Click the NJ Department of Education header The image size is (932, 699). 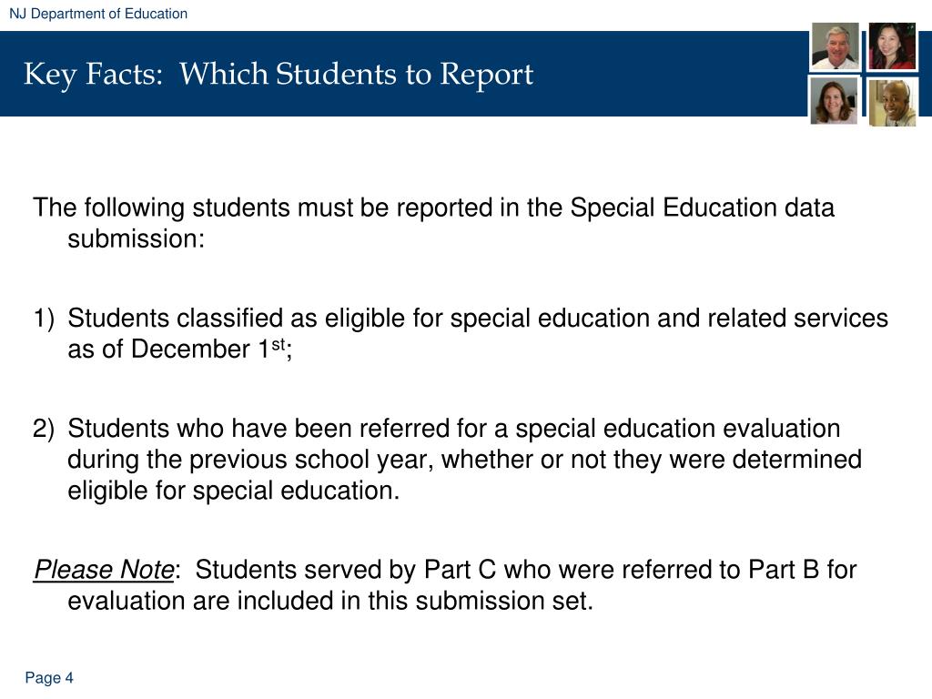(98, 14)
